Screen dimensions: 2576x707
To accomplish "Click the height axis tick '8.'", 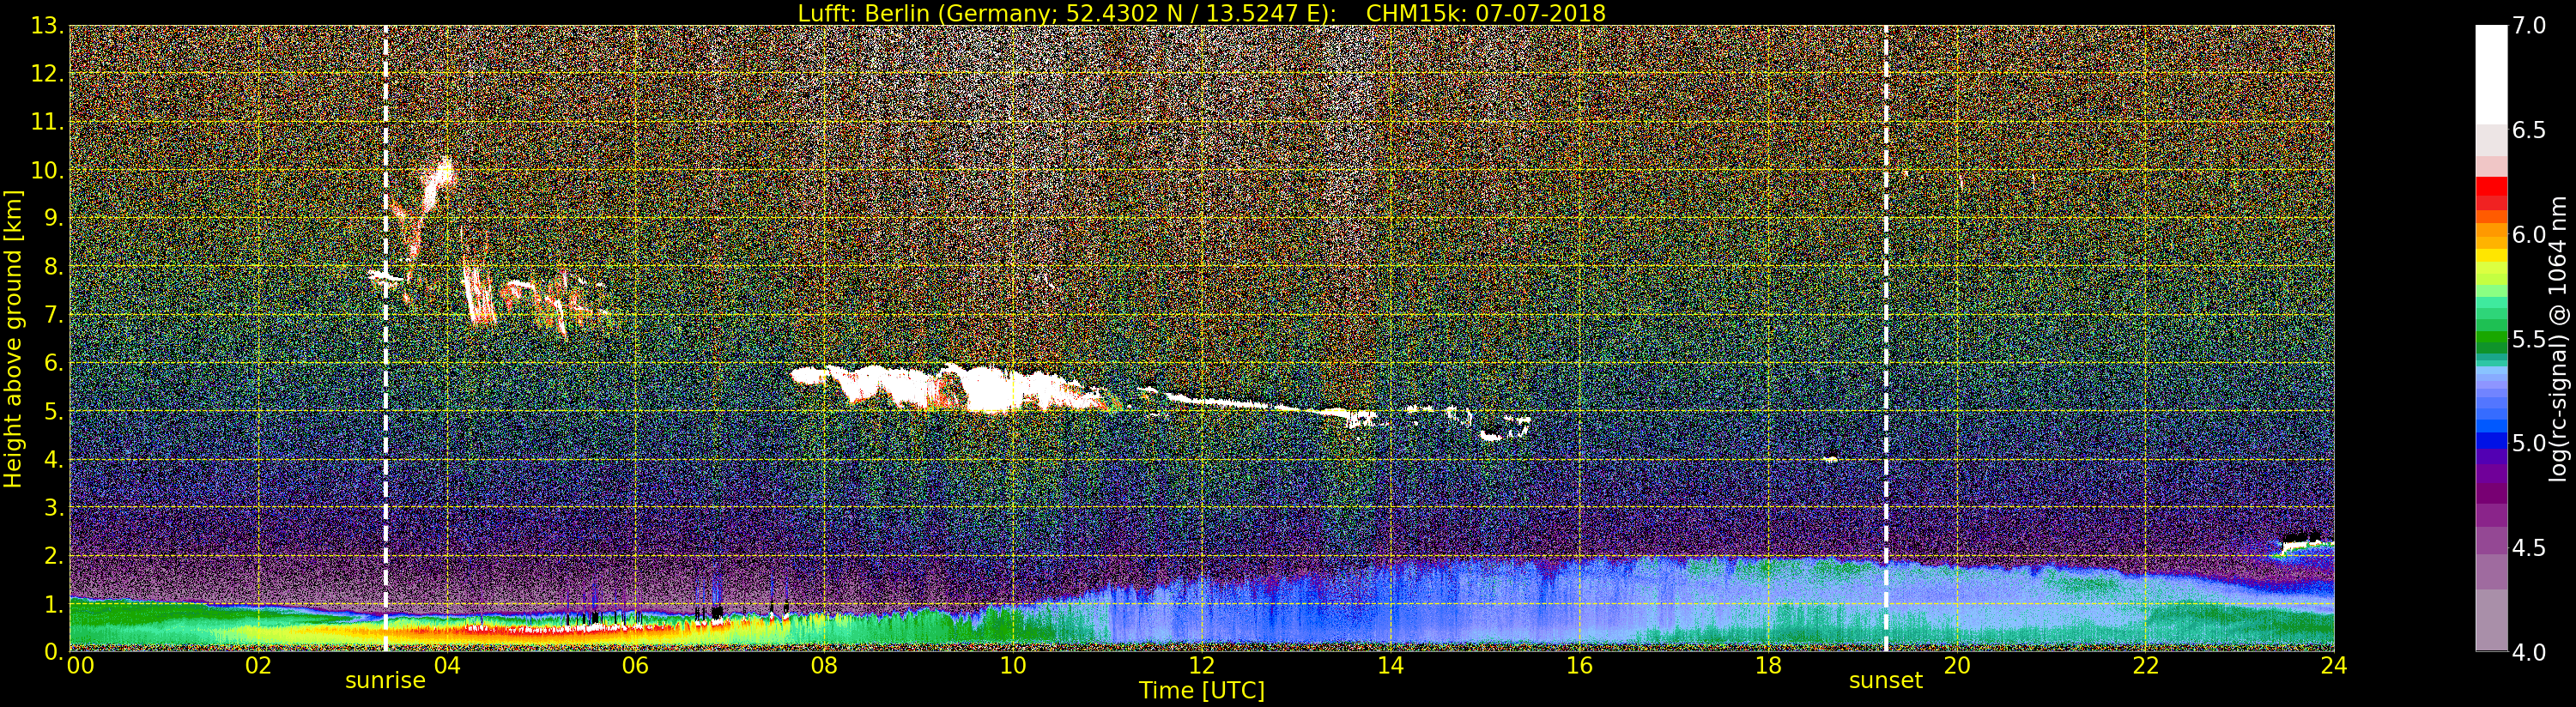I will (53, 267).
